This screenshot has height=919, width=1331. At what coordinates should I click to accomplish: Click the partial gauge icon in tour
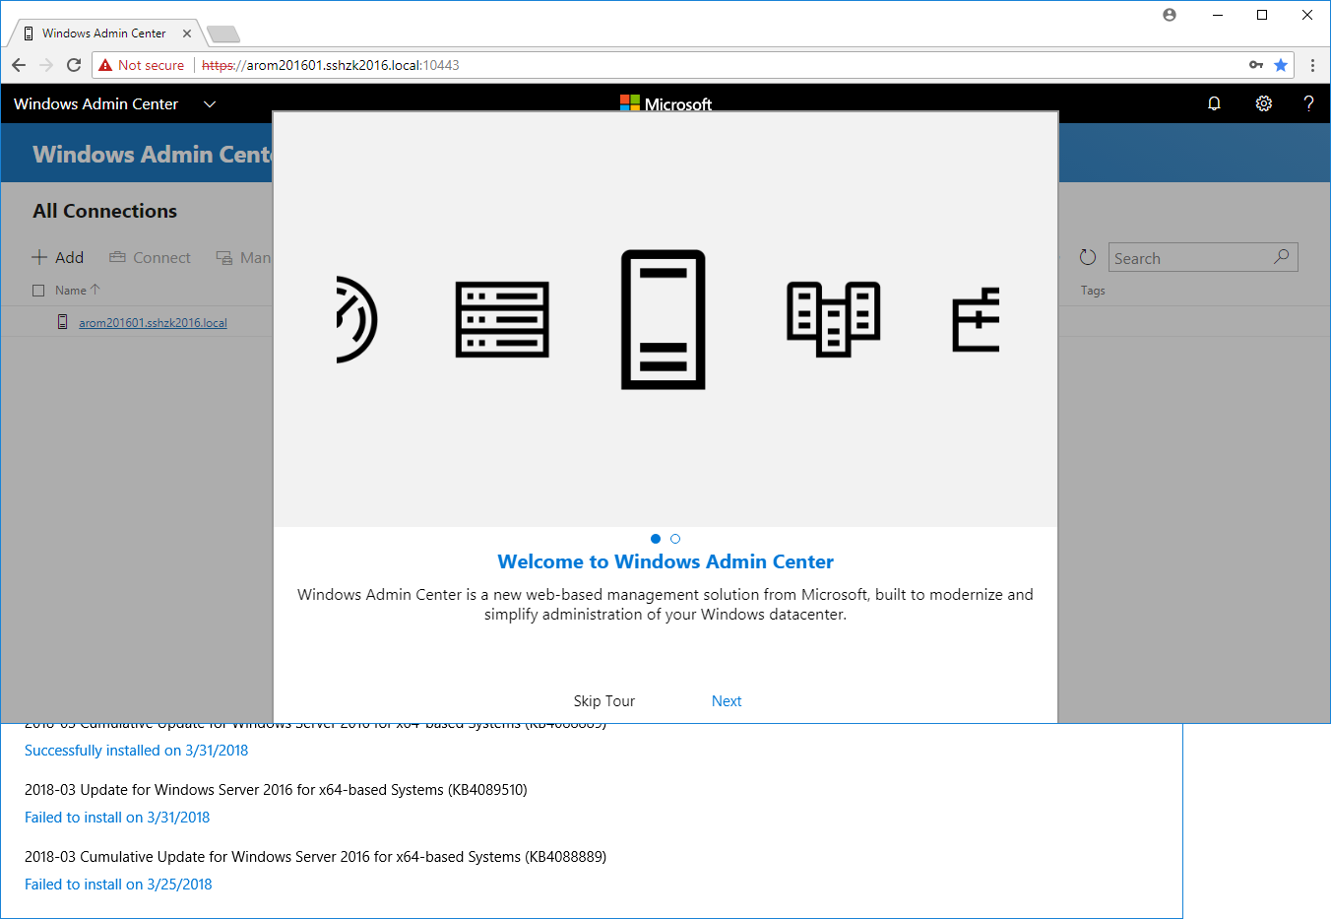(x=357, y=319)
